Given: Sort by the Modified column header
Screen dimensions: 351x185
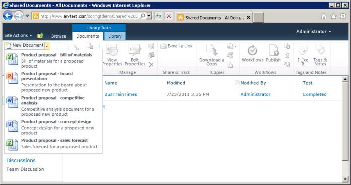Looking at the screenshot, I should (x=176, y=83).
